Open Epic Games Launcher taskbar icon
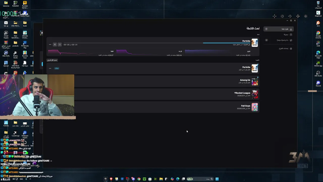This screenshot has height=182, width=323. pos(105,179)
